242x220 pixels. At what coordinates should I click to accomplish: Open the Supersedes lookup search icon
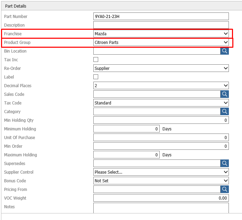224,163
